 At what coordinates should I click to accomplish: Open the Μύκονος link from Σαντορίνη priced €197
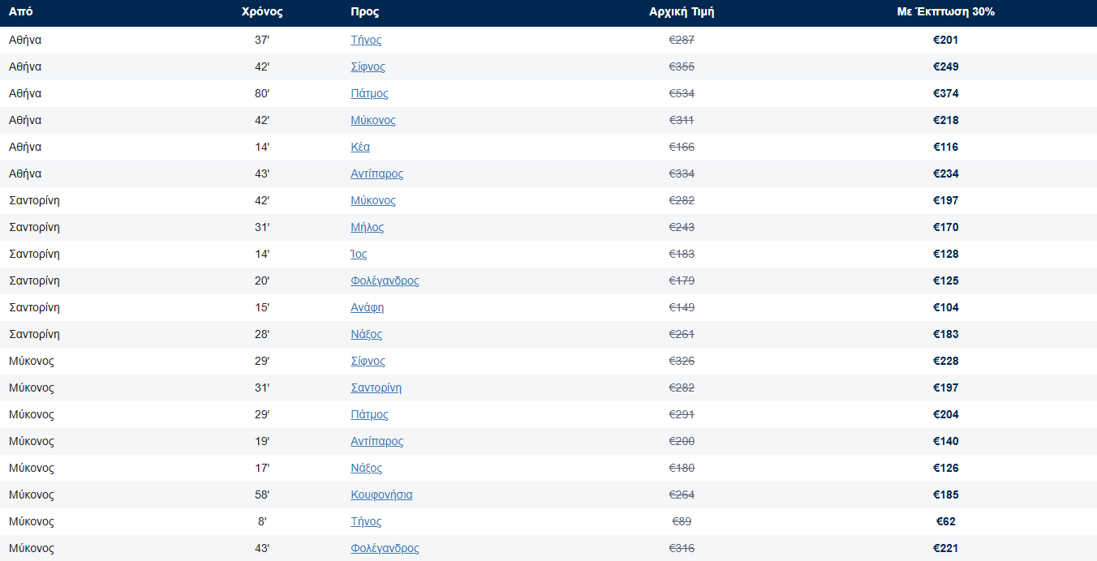373,200
